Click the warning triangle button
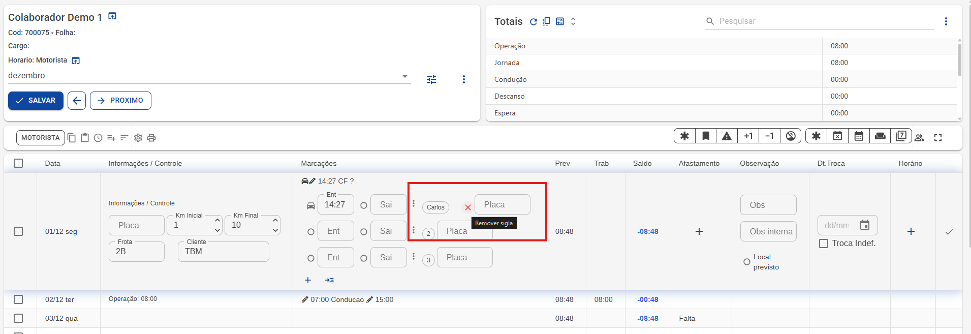 [x=727, y=136]
